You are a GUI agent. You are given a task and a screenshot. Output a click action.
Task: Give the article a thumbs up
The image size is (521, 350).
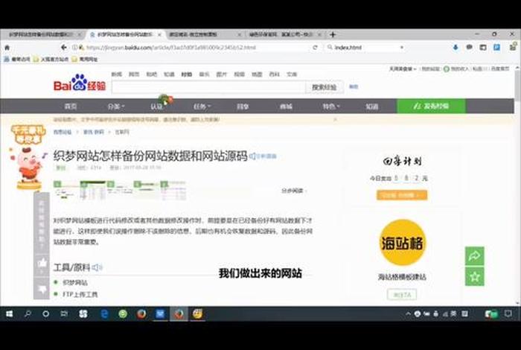(42, 264)
